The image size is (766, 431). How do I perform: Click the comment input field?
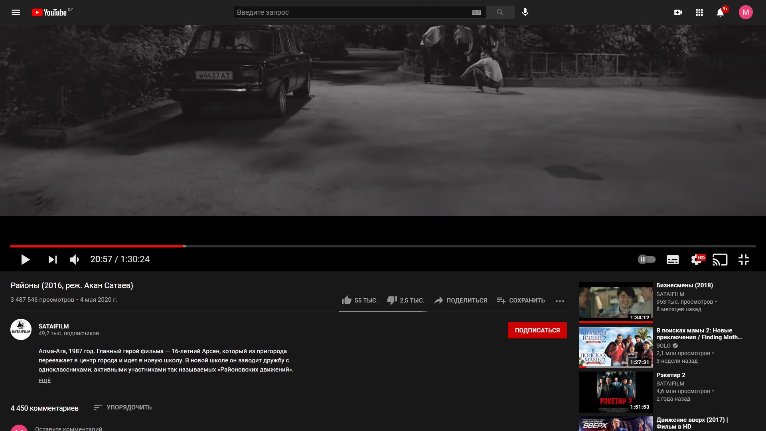tap(301, 429)
